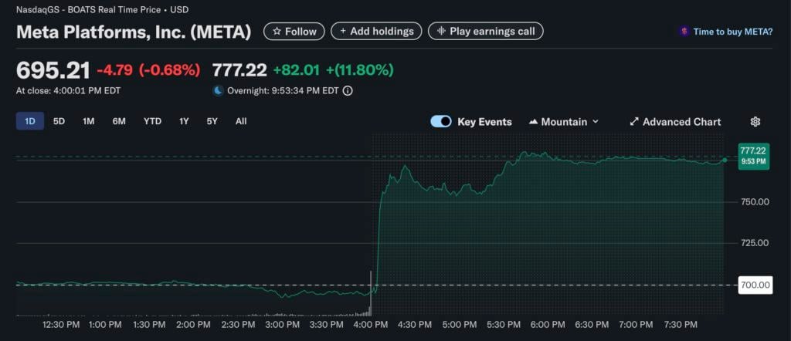Click the 750.00 axis label
The width and height of the screenshot is (791, 341).
click(754, 201)
